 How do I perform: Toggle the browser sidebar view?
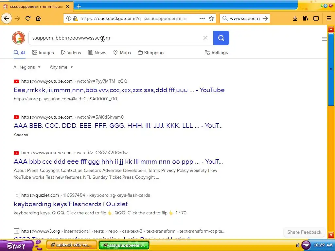tap(316, 18)
